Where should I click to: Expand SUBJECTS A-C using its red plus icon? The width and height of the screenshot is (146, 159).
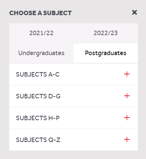pos(127,74)
